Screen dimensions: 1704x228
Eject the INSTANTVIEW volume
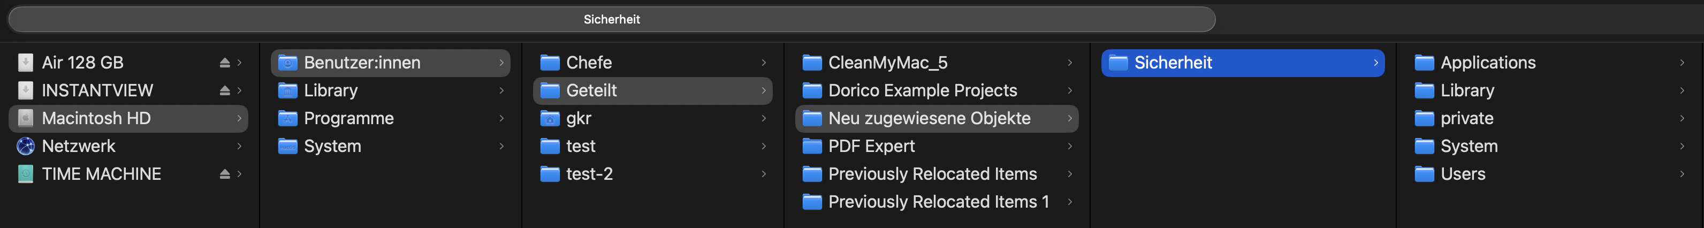tap(224, 90)
